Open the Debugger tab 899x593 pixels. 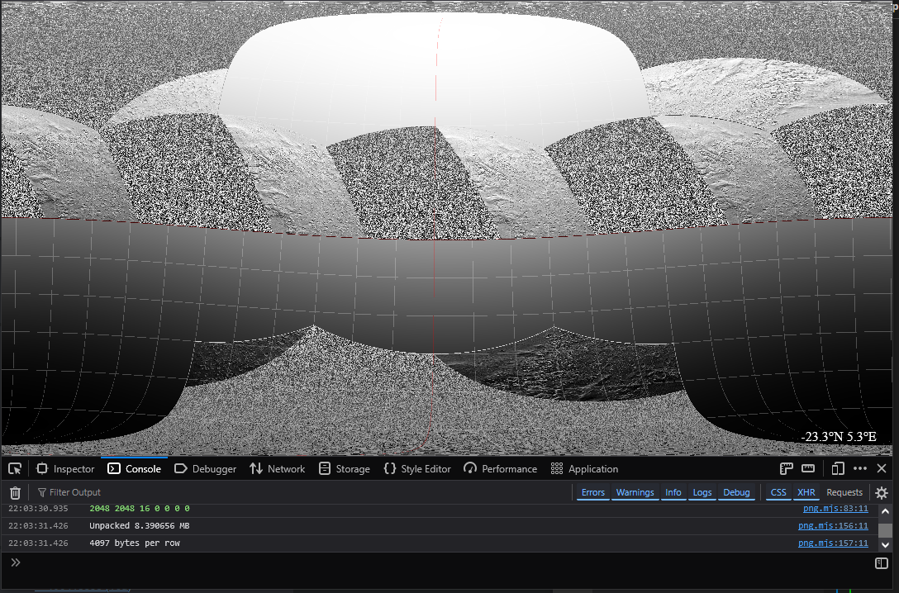tap(205, 468)
